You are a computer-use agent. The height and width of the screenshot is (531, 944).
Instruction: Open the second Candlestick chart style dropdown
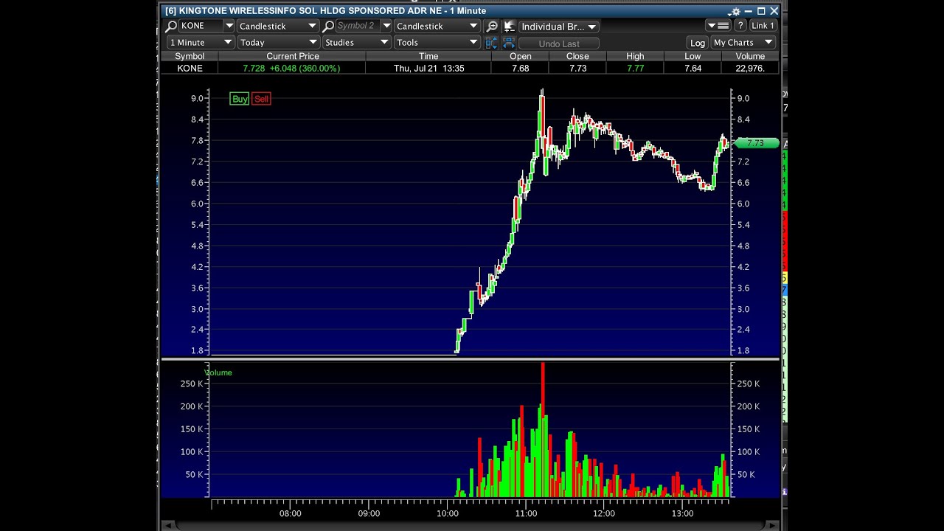click(437, 26)
